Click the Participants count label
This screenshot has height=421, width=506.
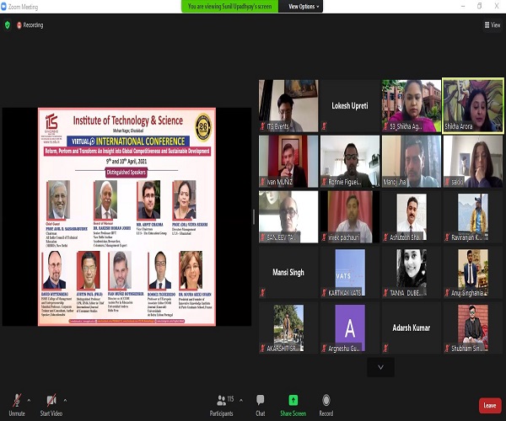point(230,399)
